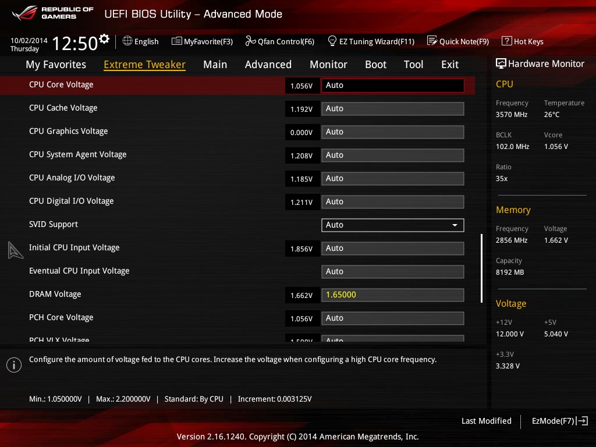Click the 26°C temperature value
This screenshot has height=447, width=596.
tap(552, 115)
